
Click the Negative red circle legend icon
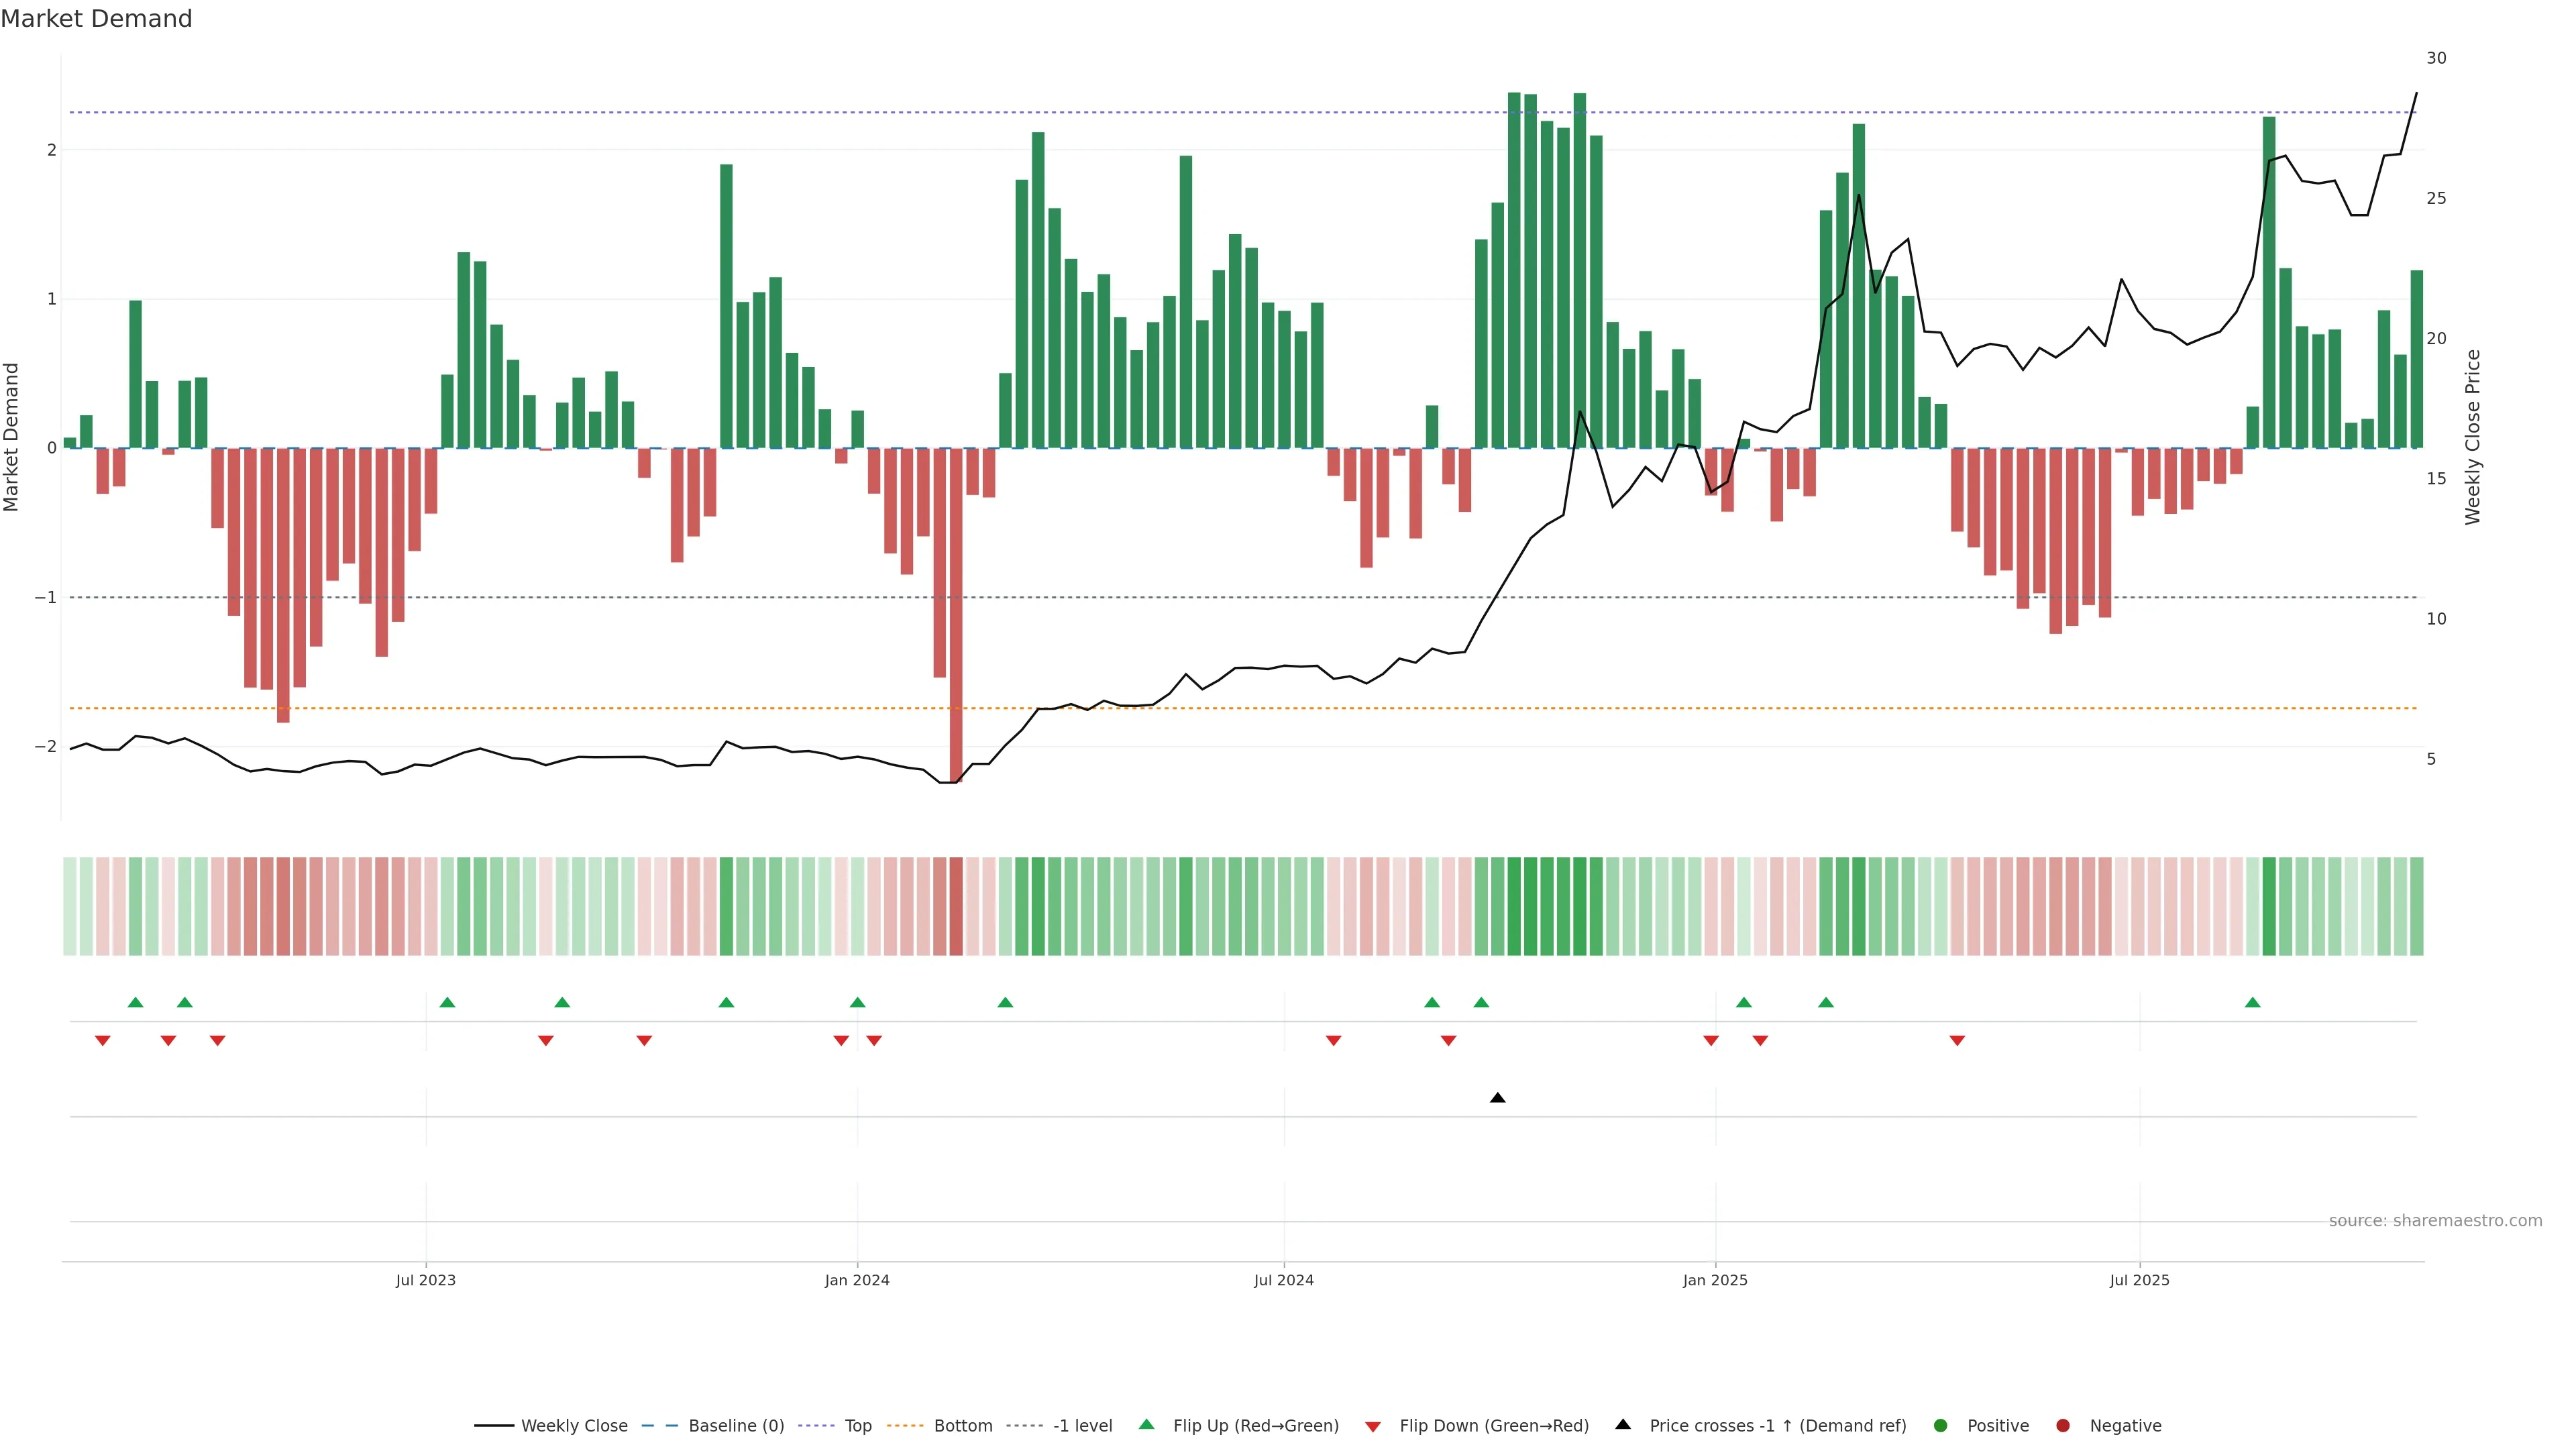click(2063, 1426)
